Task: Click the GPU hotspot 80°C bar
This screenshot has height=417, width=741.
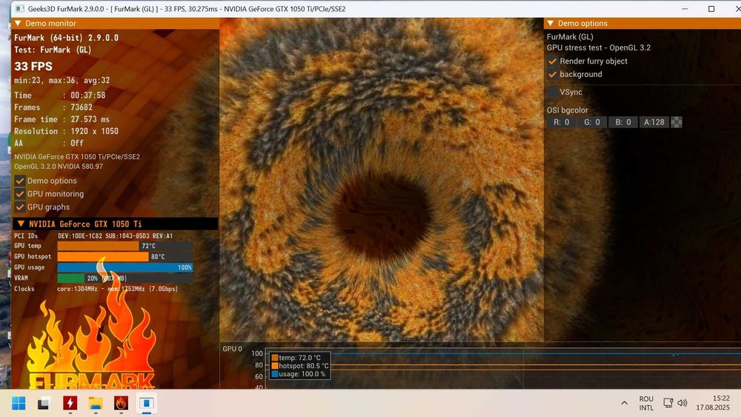Action: 124,257
